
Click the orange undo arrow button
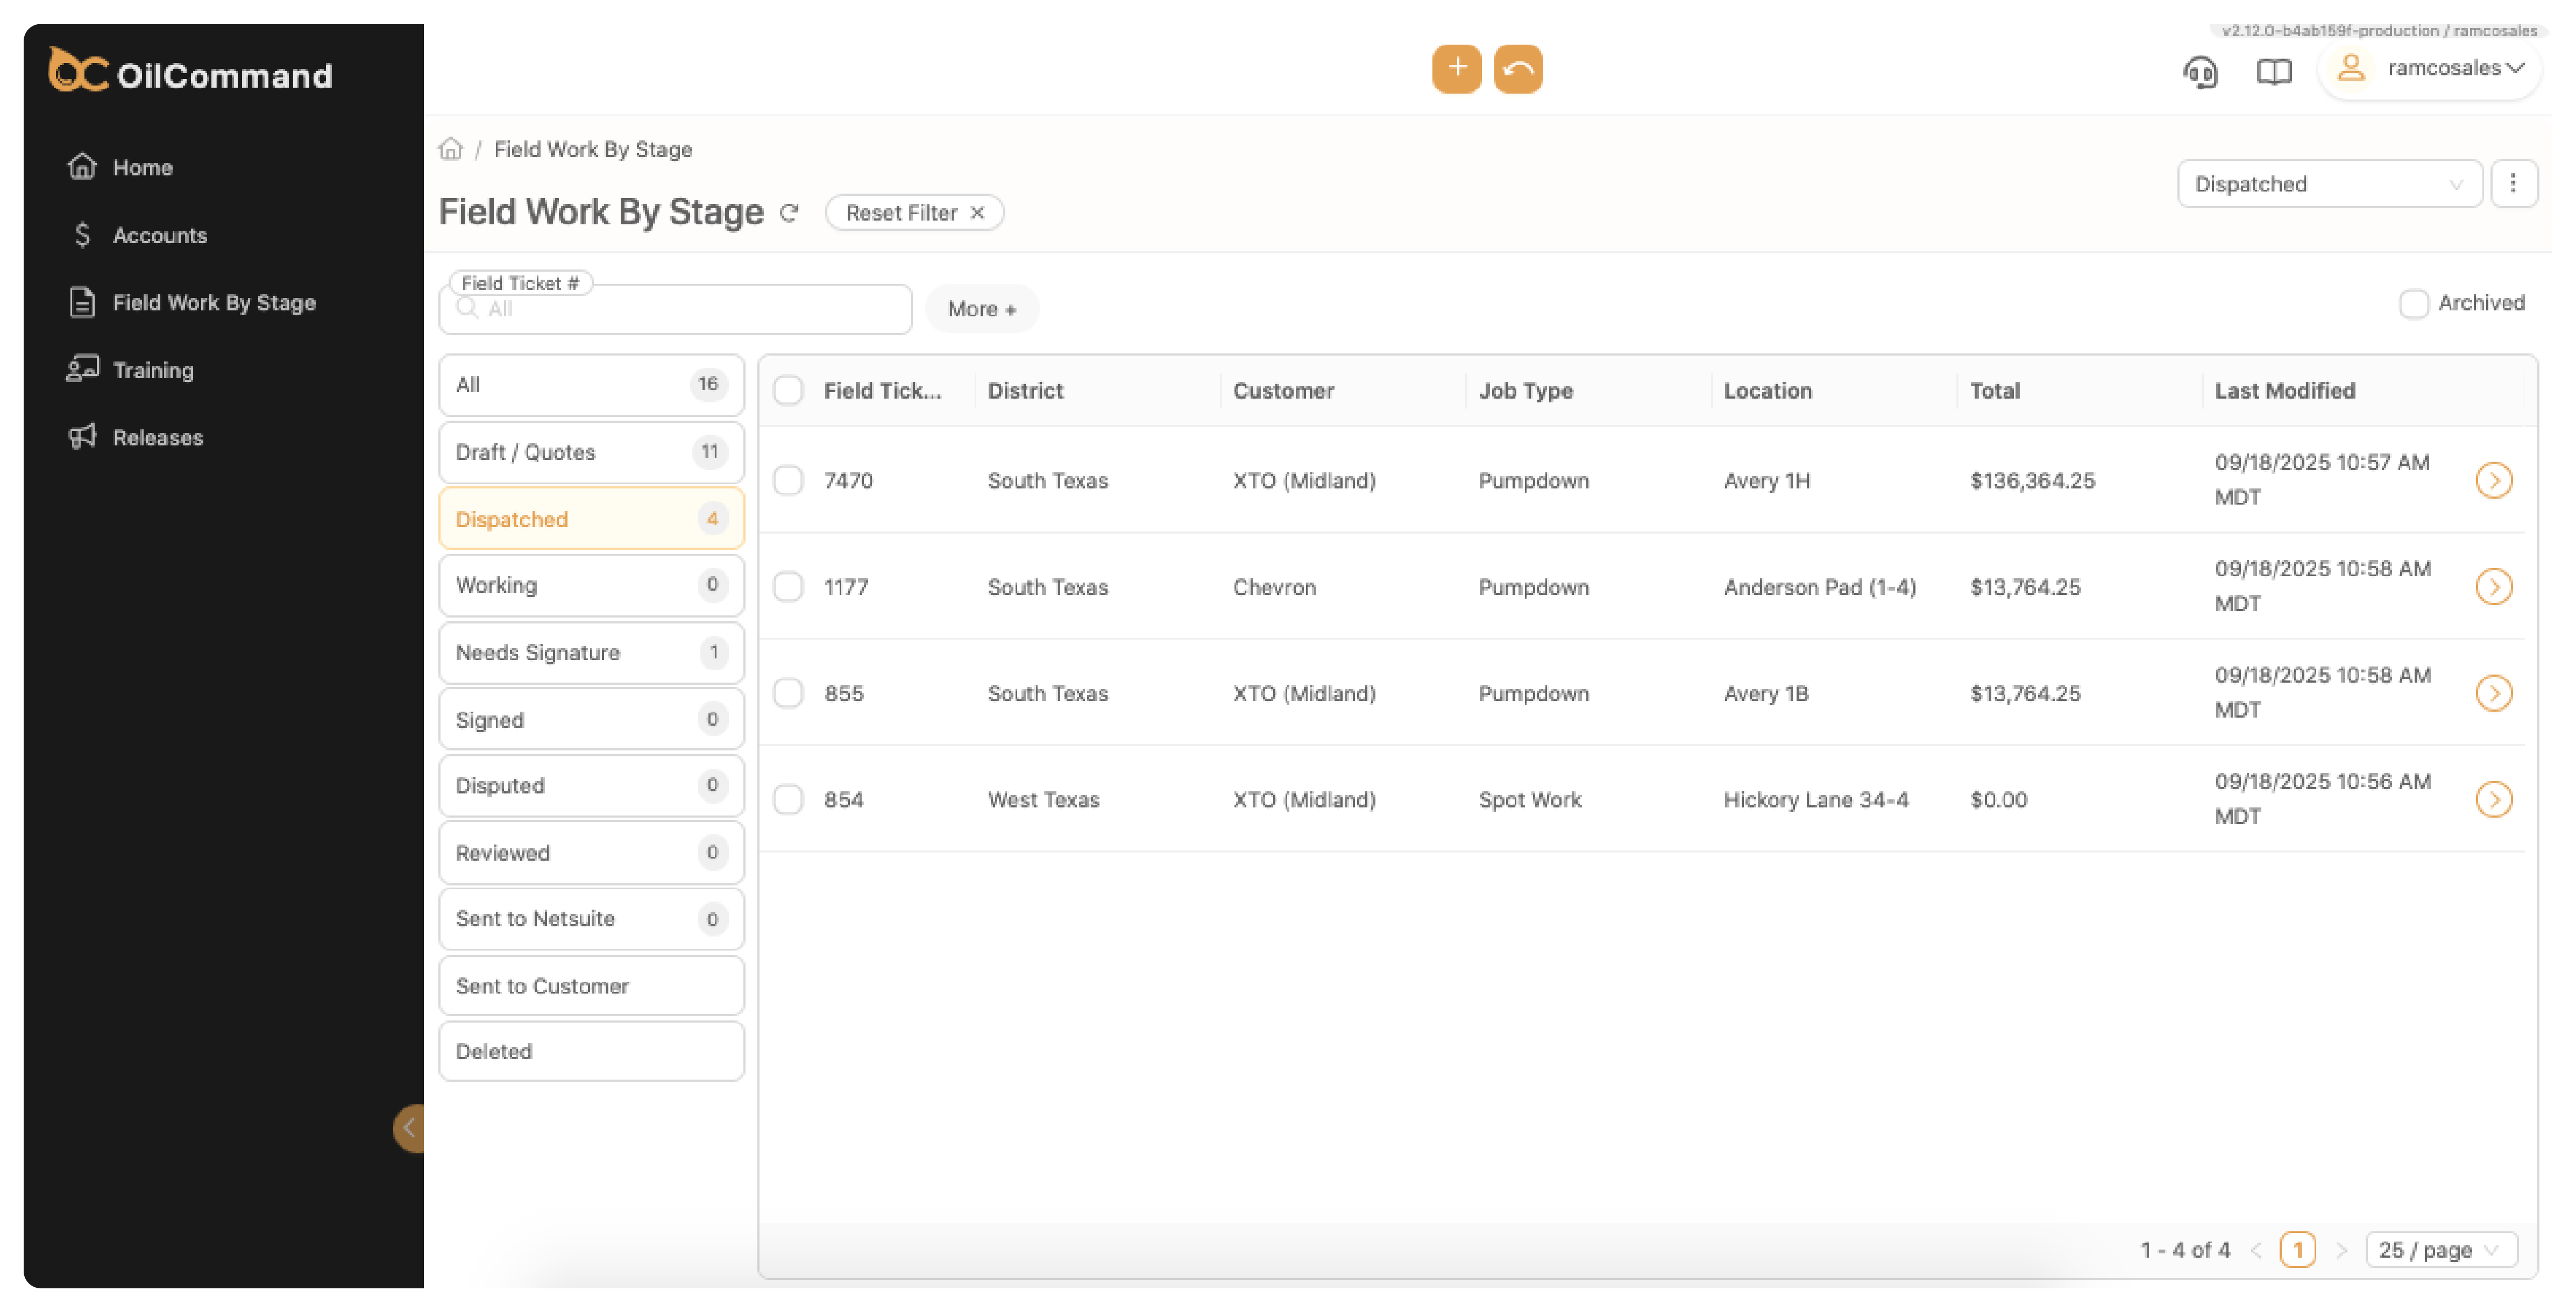tap(1517, 69)
